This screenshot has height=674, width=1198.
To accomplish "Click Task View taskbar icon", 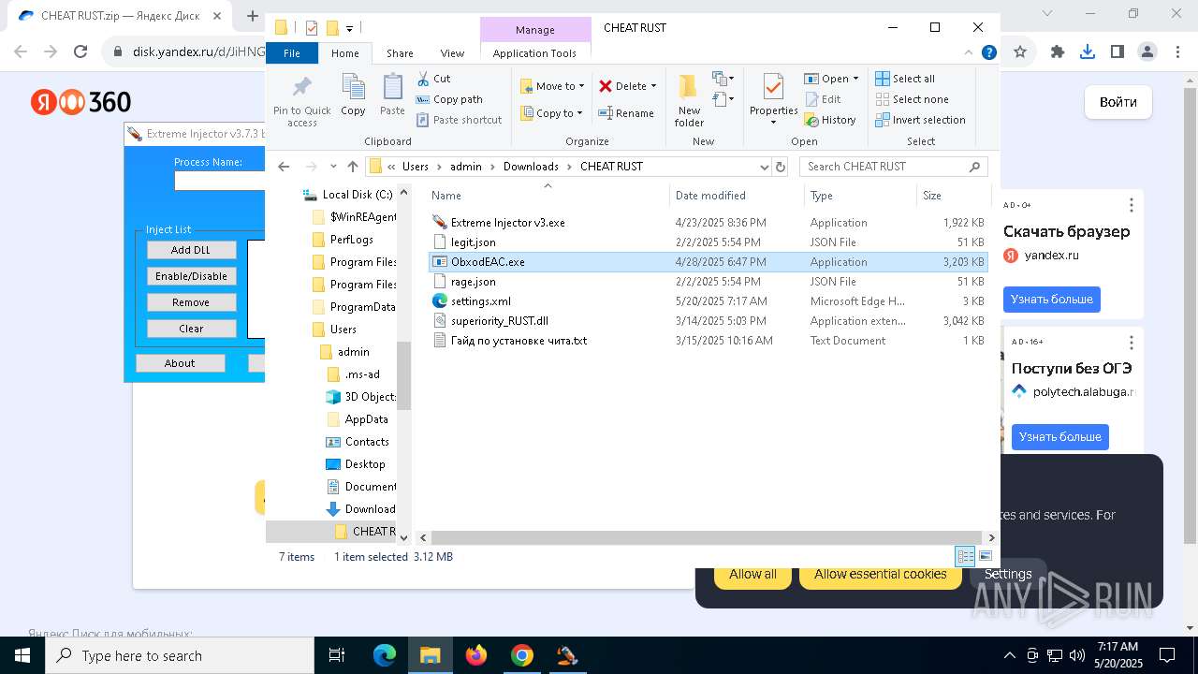I will pos(338,655).
